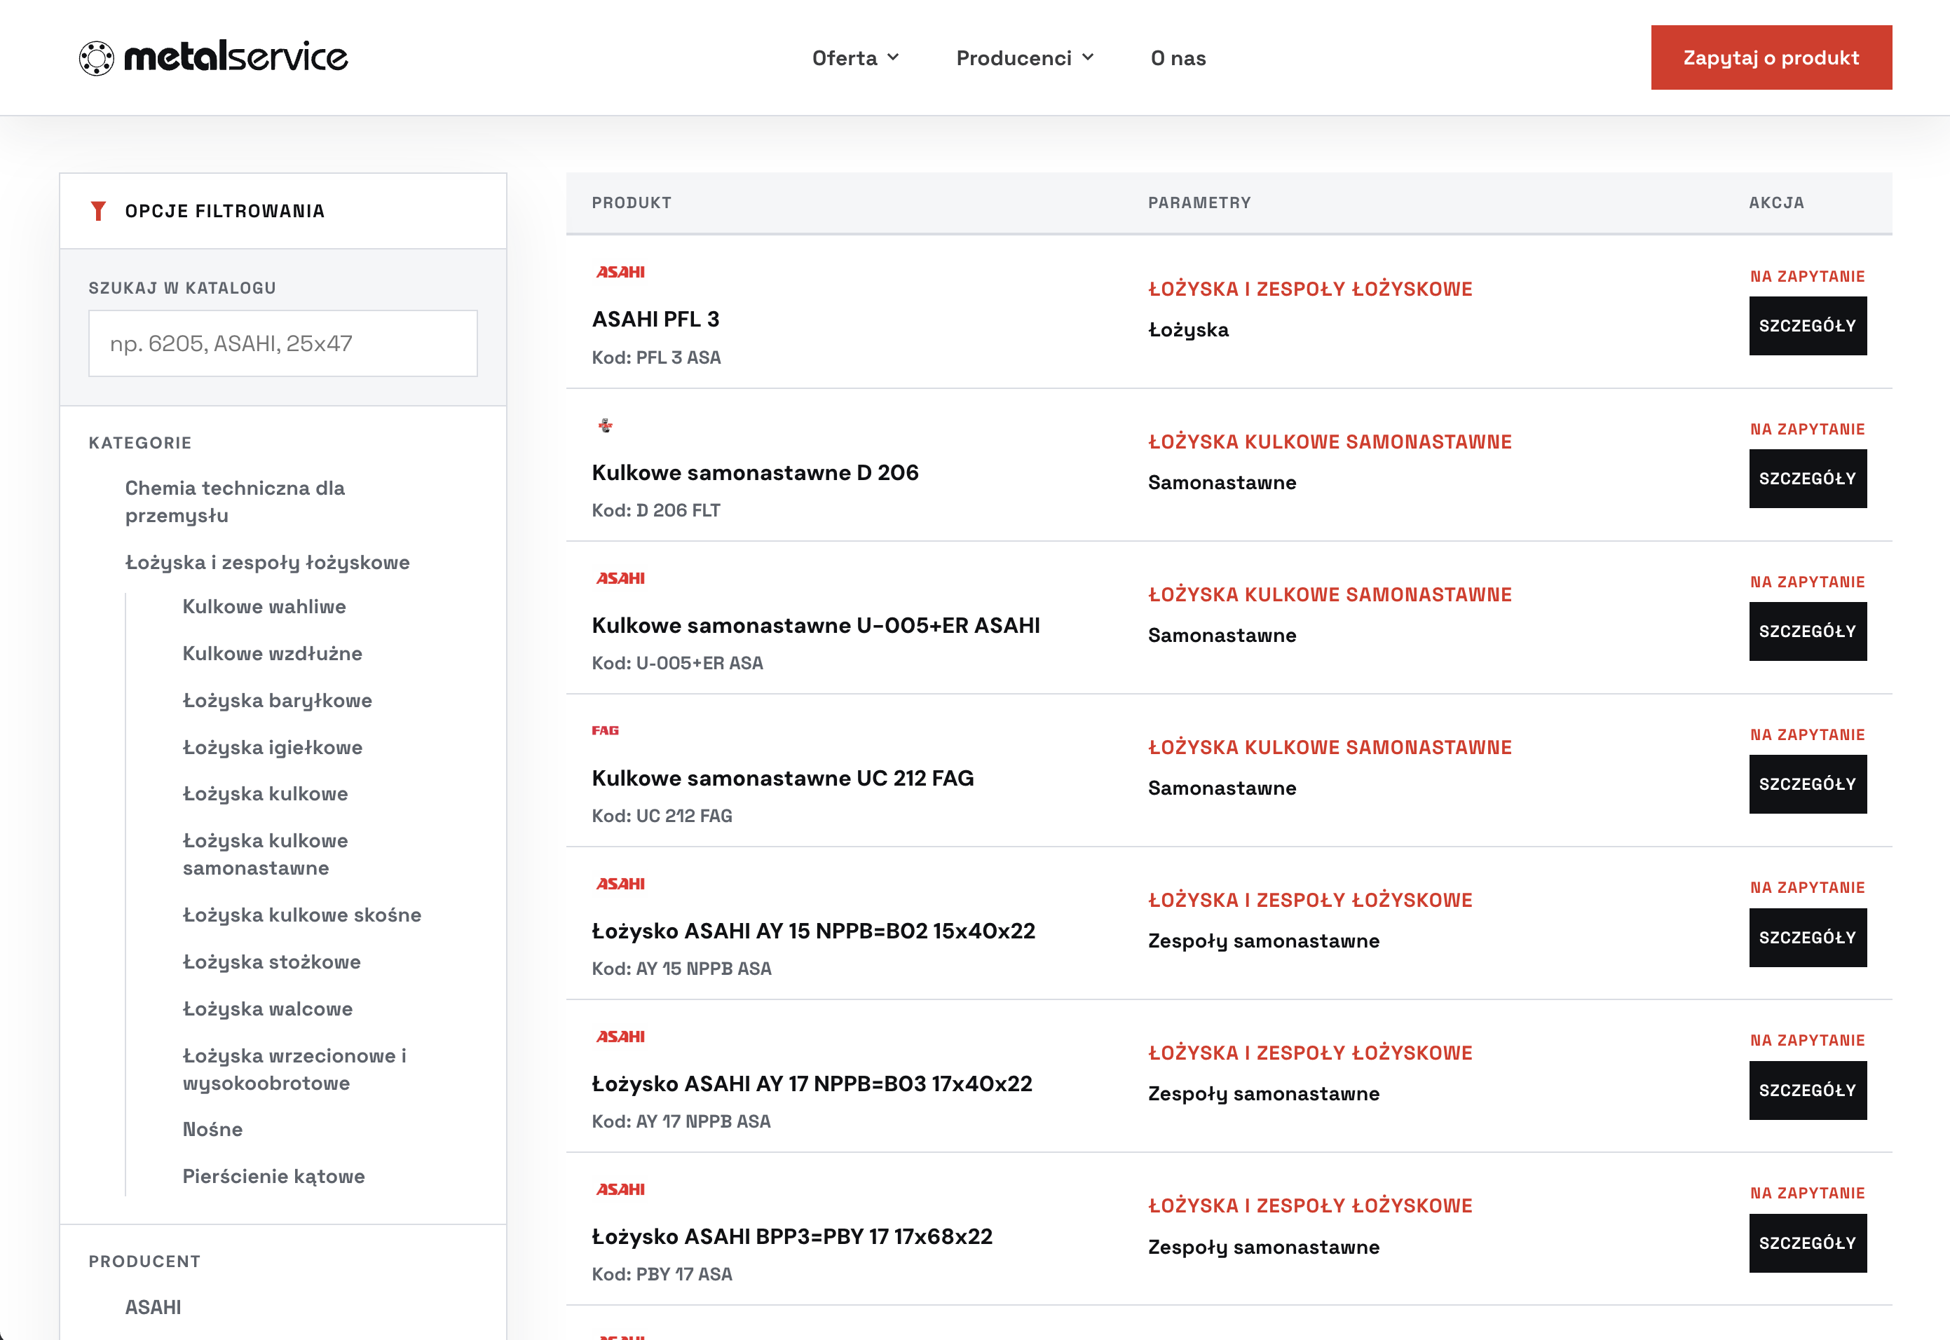Image resolution: width=1950 pixels, height=1340 pixels.
Task: Click the code text Kod: AY 15 NPPB ASA
Action: coord(681,969)
